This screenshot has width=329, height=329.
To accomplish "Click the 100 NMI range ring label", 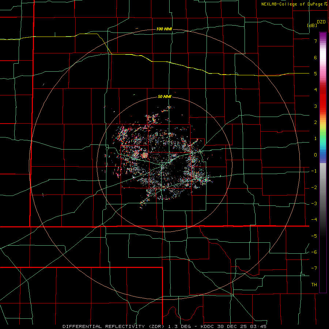I will (x=164, y=29).
